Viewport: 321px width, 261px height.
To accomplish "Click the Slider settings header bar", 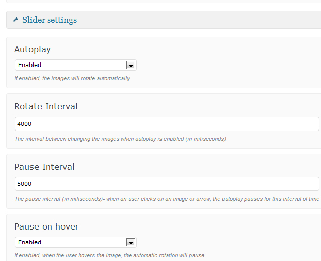I will pos(164,20).
